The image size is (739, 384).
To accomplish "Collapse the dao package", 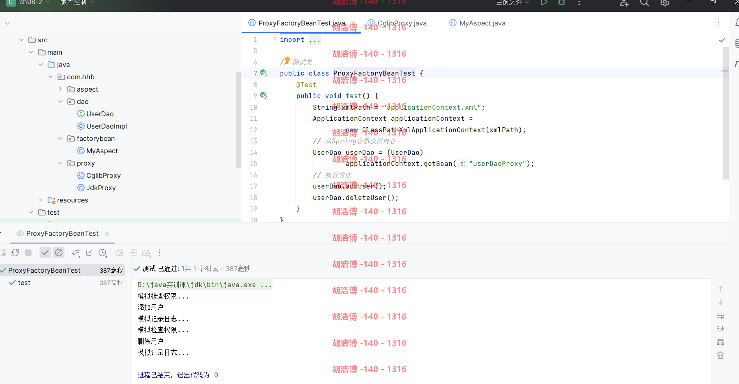I will (x=60, y=101).
